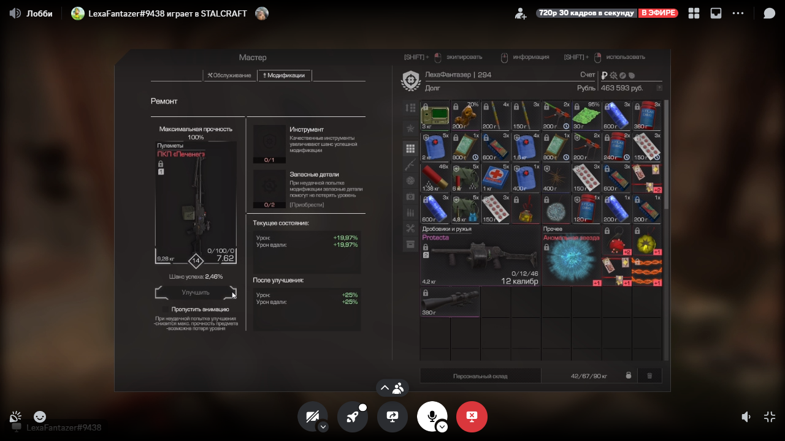Switch to grid layout view
785x441 pixels.
point(694,13)
